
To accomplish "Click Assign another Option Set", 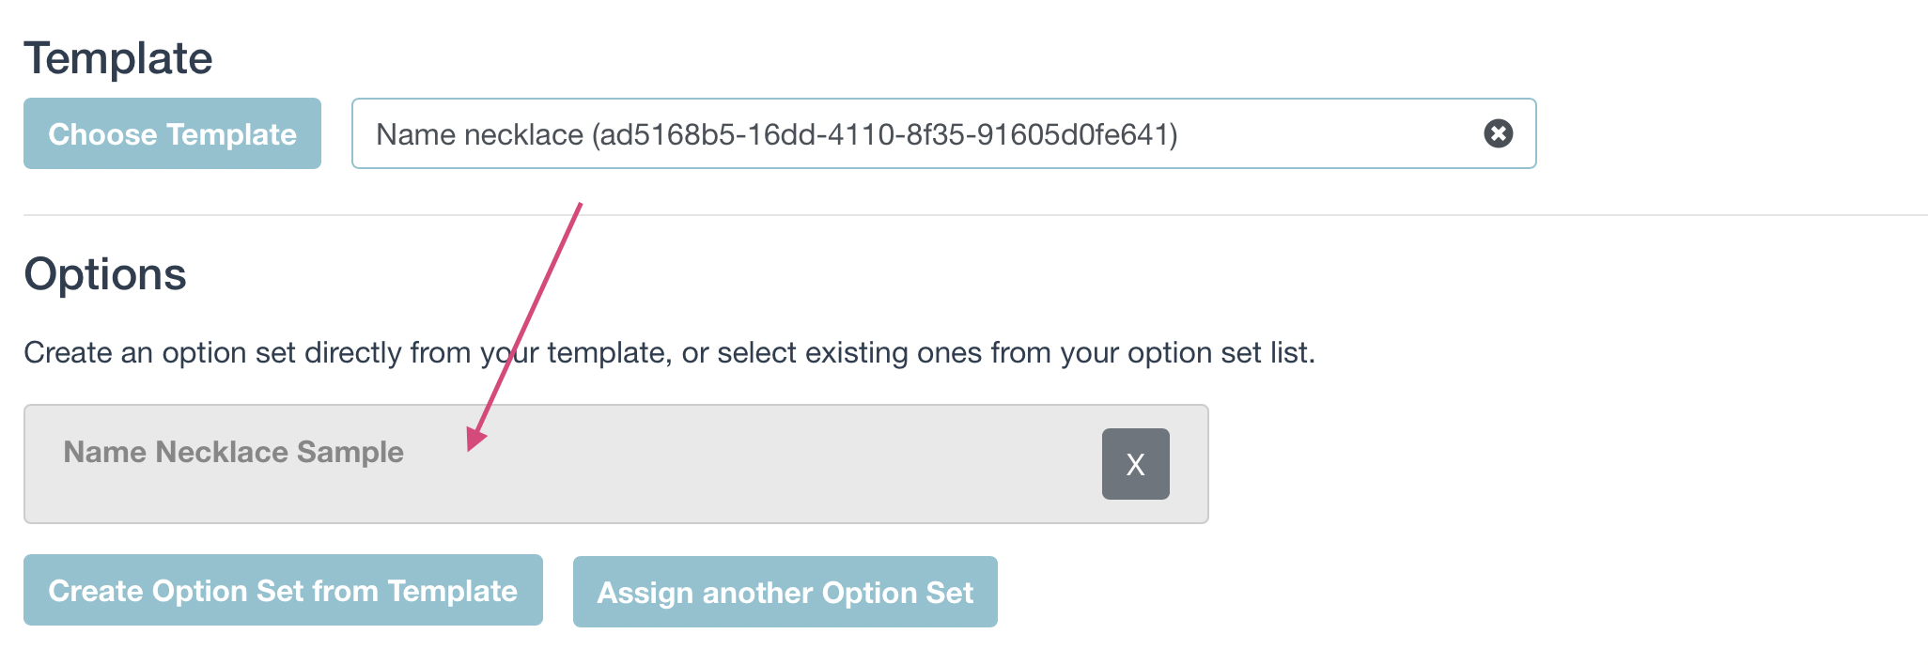I will click(785, 592).
